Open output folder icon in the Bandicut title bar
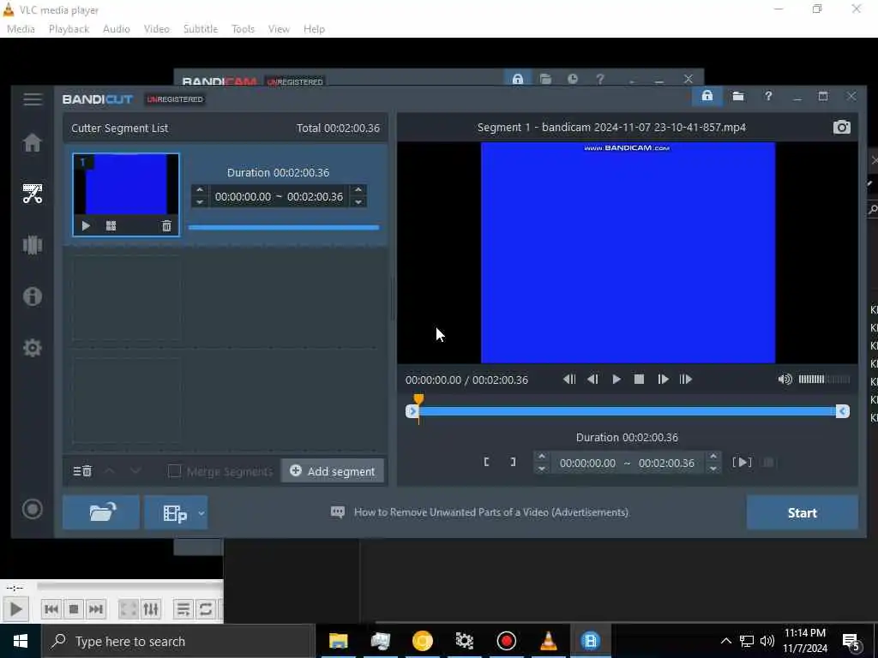878x658 pixels. (738, 96)
